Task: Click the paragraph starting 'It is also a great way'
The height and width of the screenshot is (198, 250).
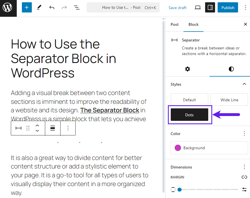Action: click(79, 175)
